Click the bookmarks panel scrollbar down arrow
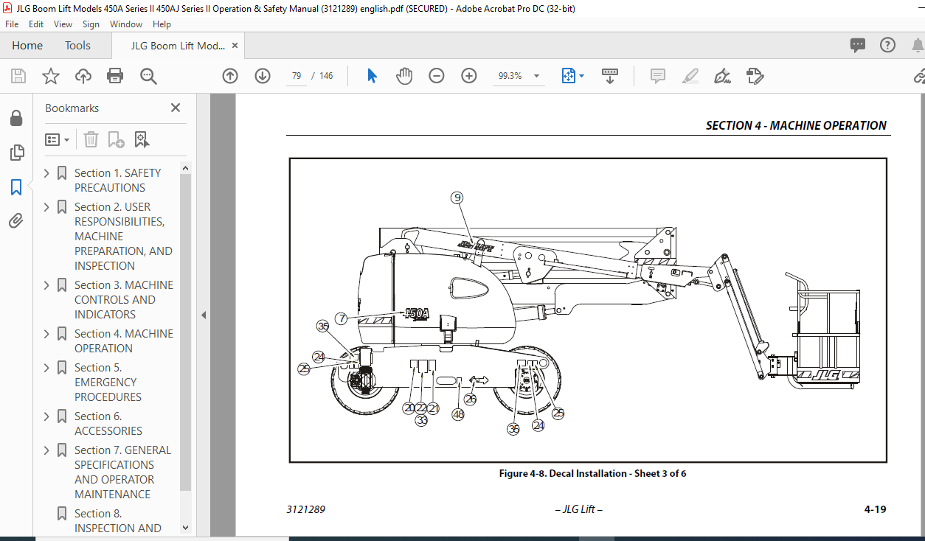Screen dimensions: 925x541 pos(185,528)
